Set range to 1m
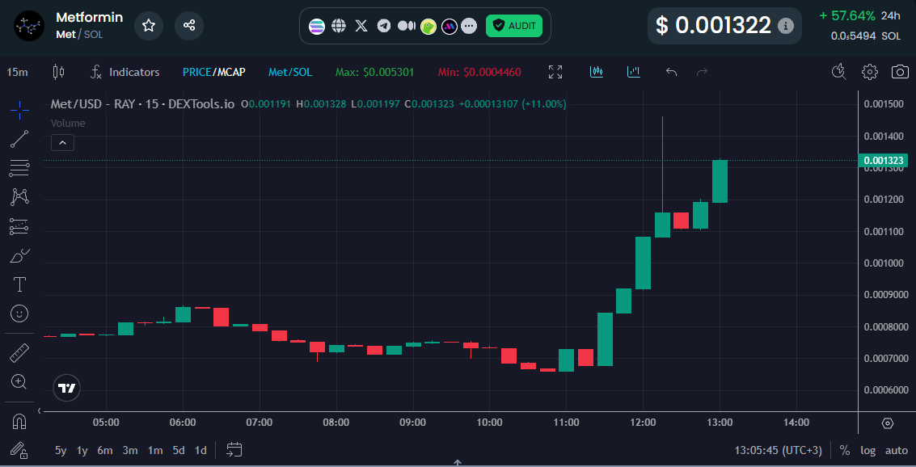This screenshot has height=467, width=916. 154,450
